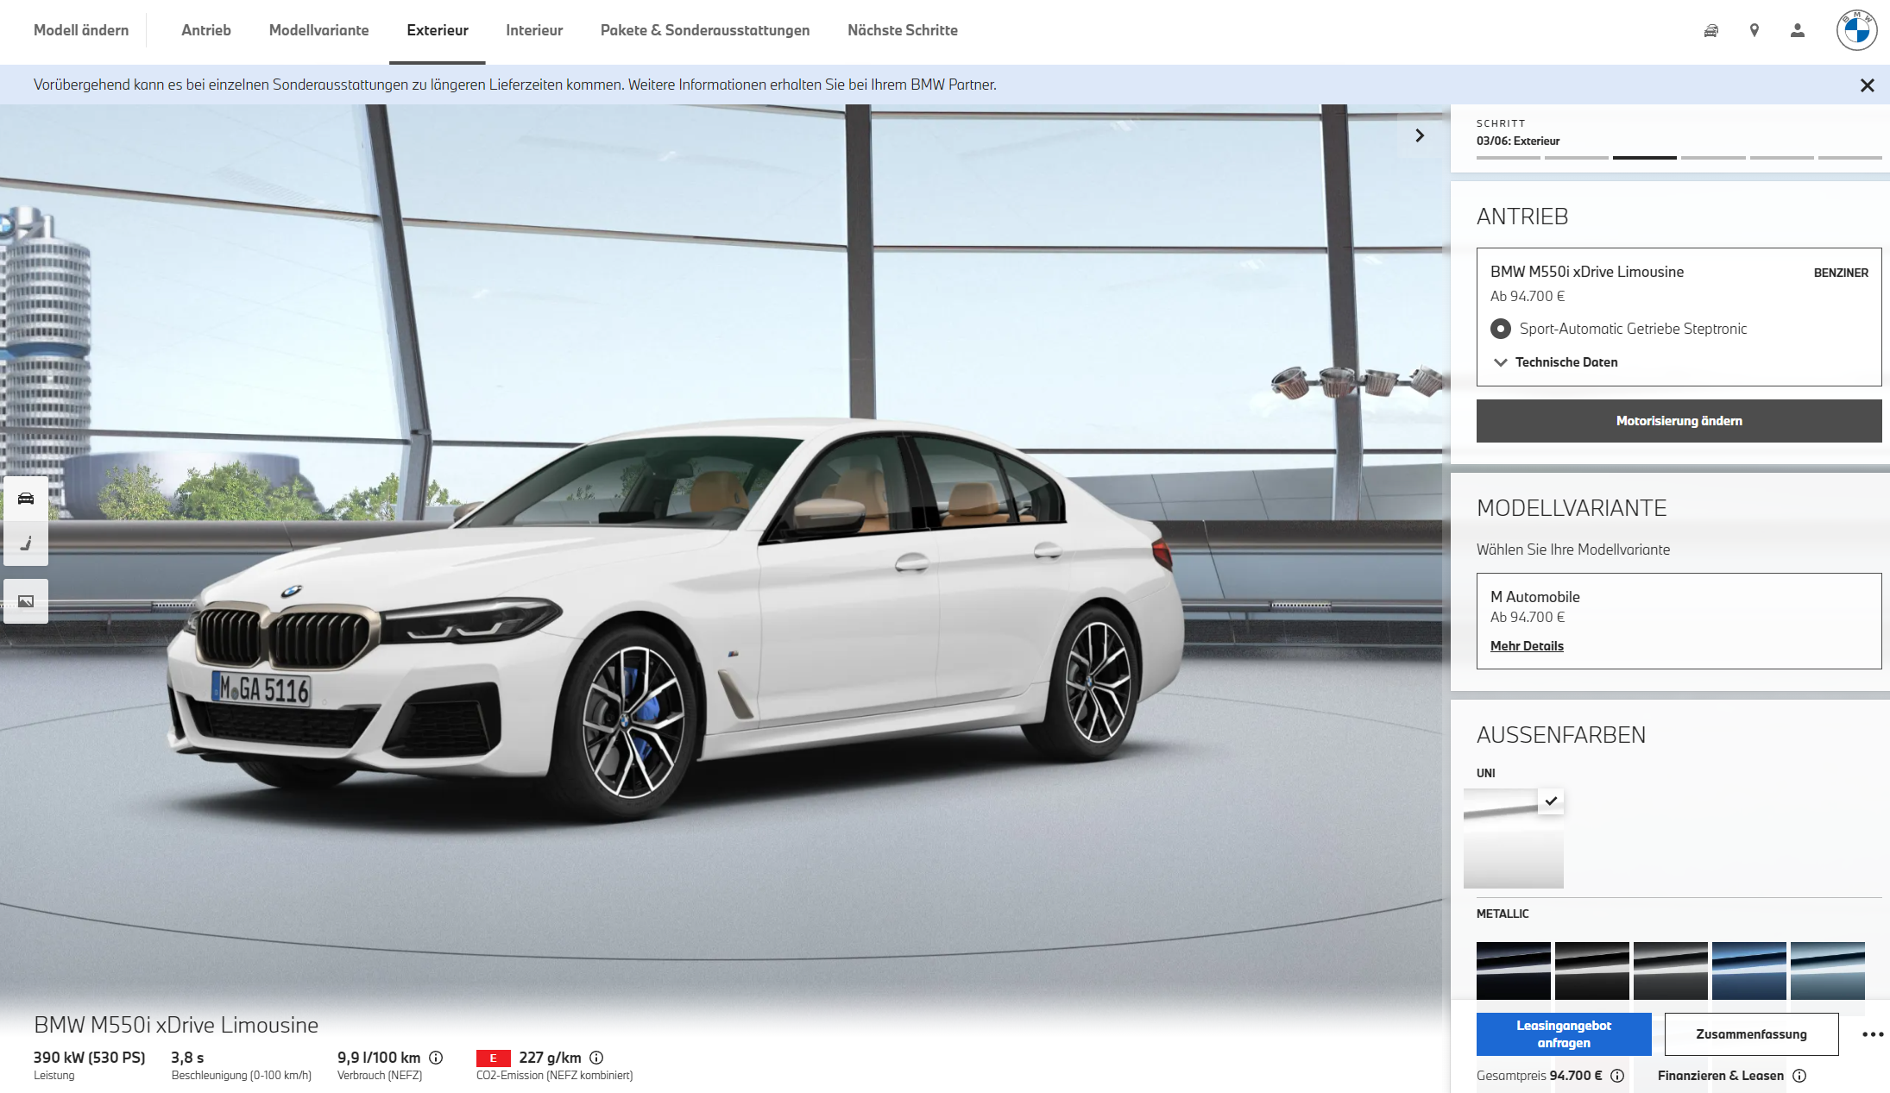This screenshot has height=1093, width=1890.
Task: Show info on total price Gesamtpreis
Action: click(1617, 1076)
